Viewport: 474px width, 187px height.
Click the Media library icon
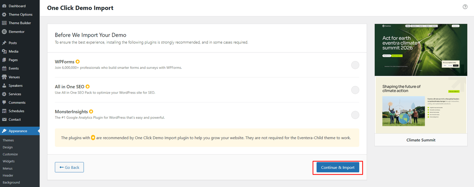click(4, 51)
